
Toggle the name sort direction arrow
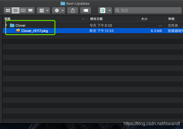[83, 19]
